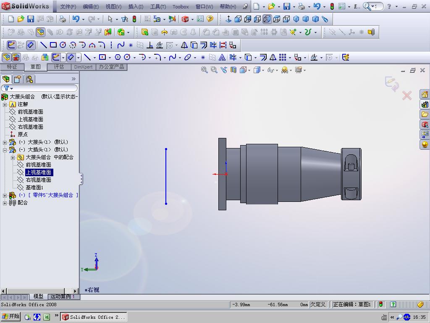Click the tag icon in status bar
Viewport: 430px width, 323px height.
point(420,304)
